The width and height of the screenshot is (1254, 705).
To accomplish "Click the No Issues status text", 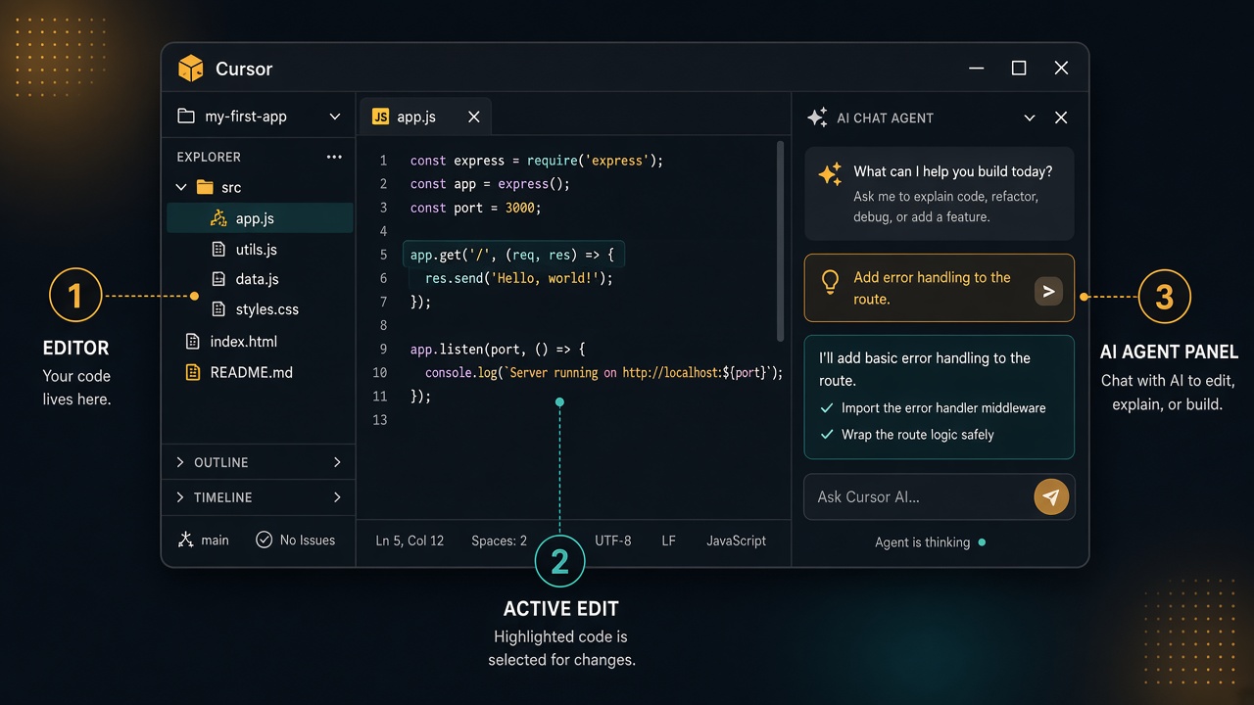I will point(308,540).
